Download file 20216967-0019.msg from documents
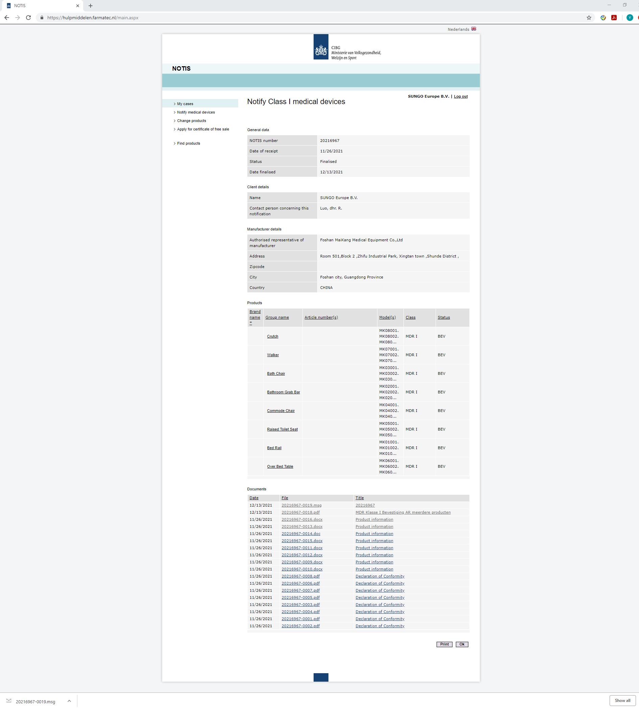The image size is (639, 708). click(301, 505)
